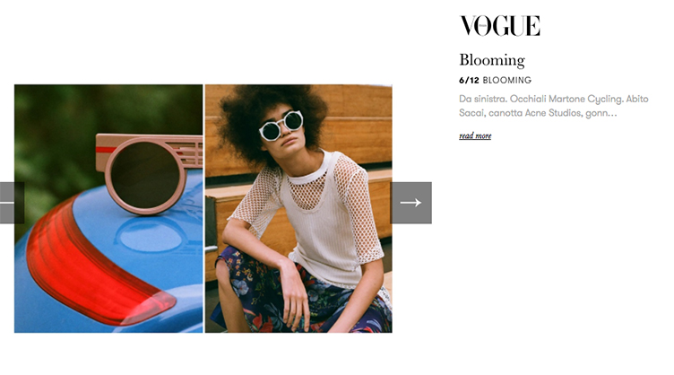Open the left sunglasses-on-car photo
This screenshot has height=375, width=674.
pos(108,208)
